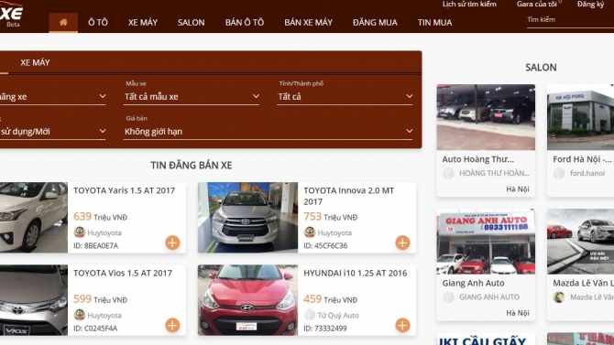Click the 639 Triệu VNĐ price
This screenshot has width=614, height=345.
100,216
